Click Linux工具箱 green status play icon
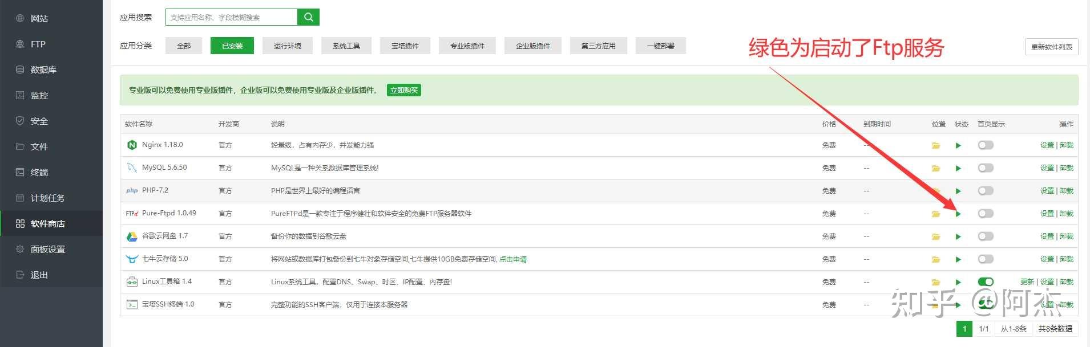 (x=958, y=282)
